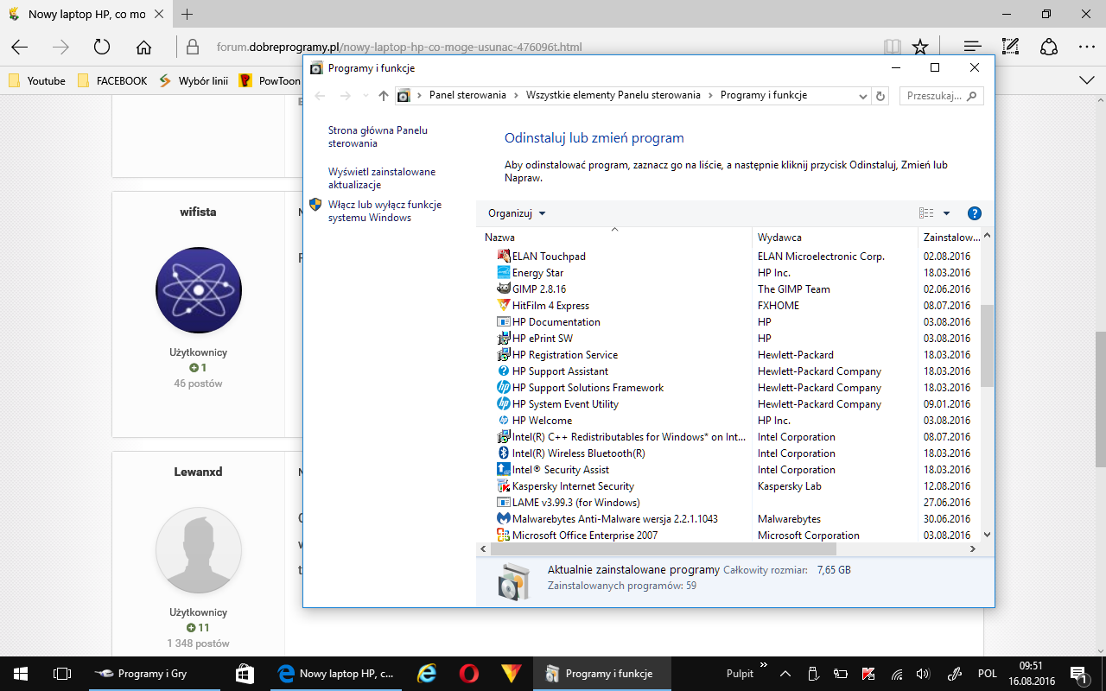Select the HP Documentation icon
This screenshot has width=1106, height=691.
(504, 322)
